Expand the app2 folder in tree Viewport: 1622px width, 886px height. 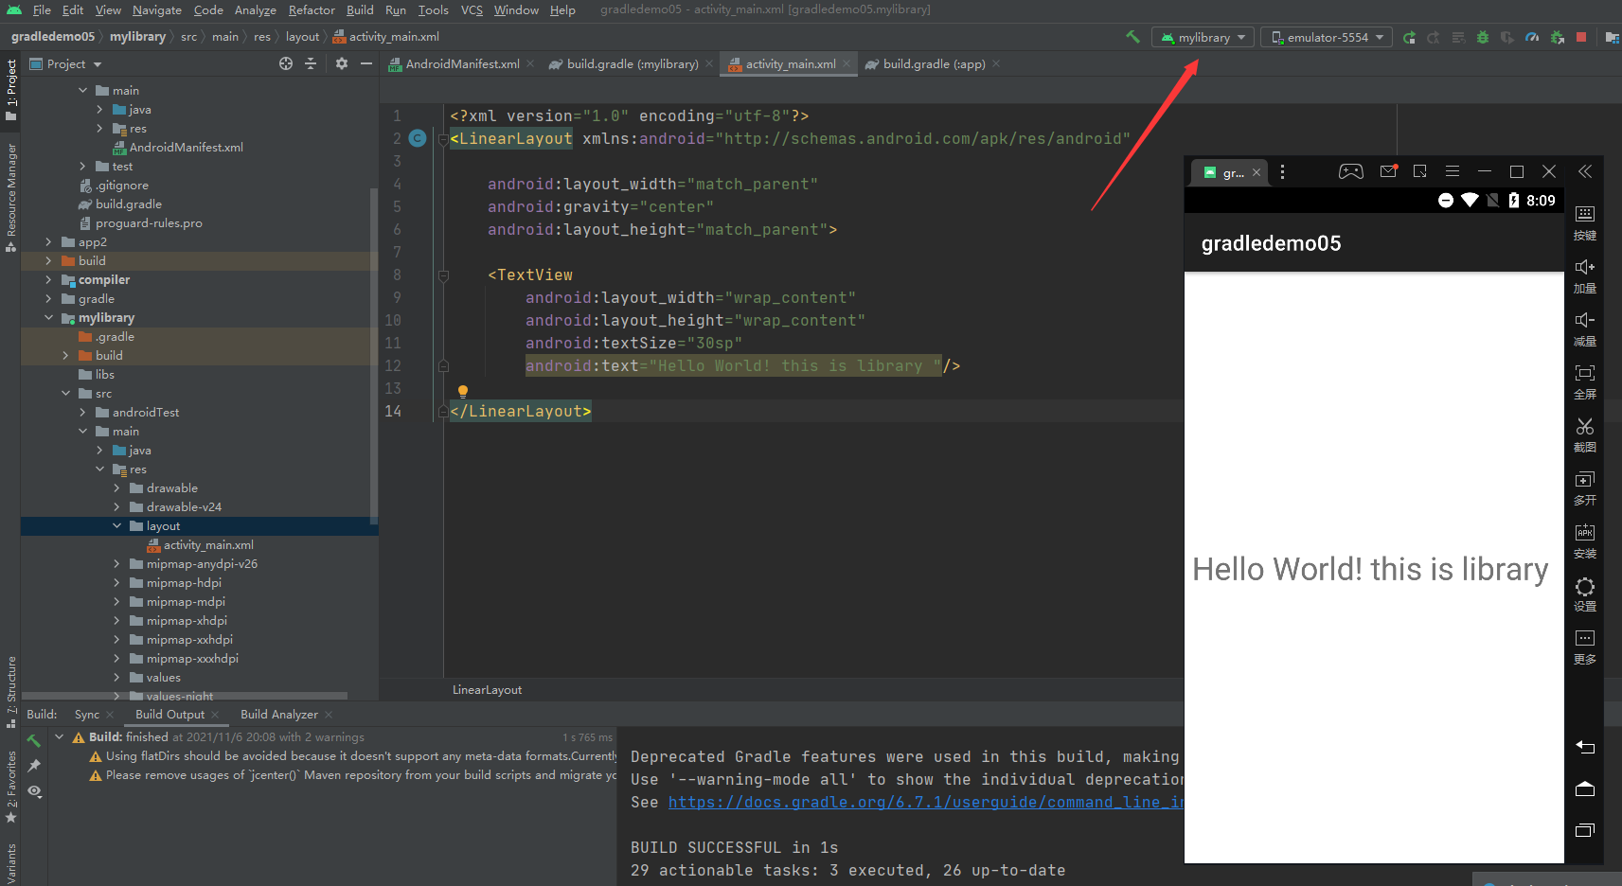48,242
